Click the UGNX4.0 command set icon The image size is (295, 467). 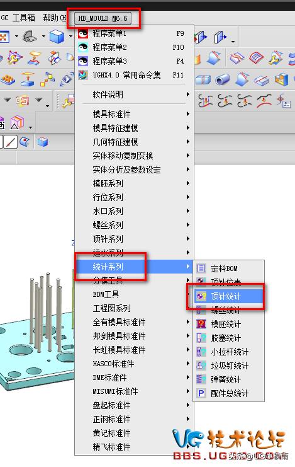tap(83, 75)
